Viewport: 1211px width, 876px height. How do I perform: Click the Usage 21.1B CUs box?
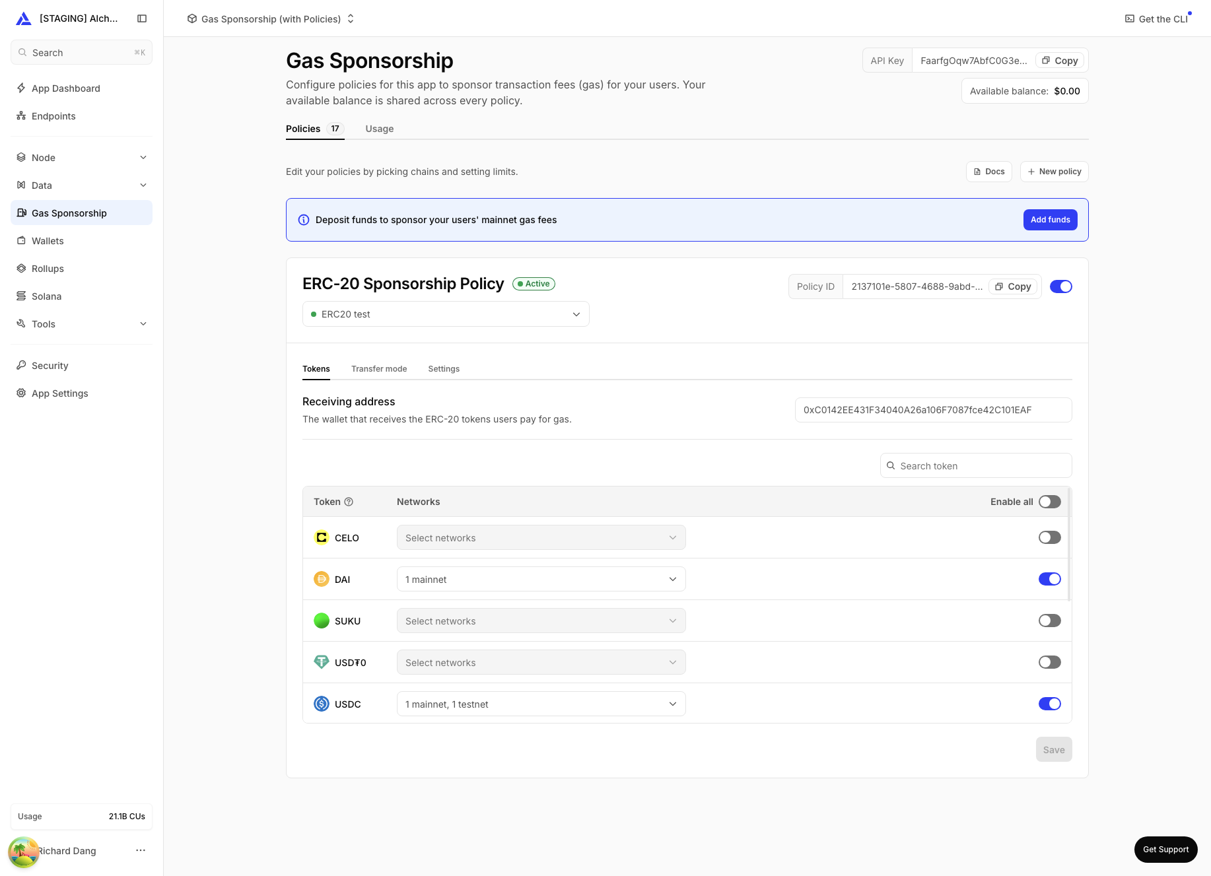pyautogui.click(x=81, y=817)
